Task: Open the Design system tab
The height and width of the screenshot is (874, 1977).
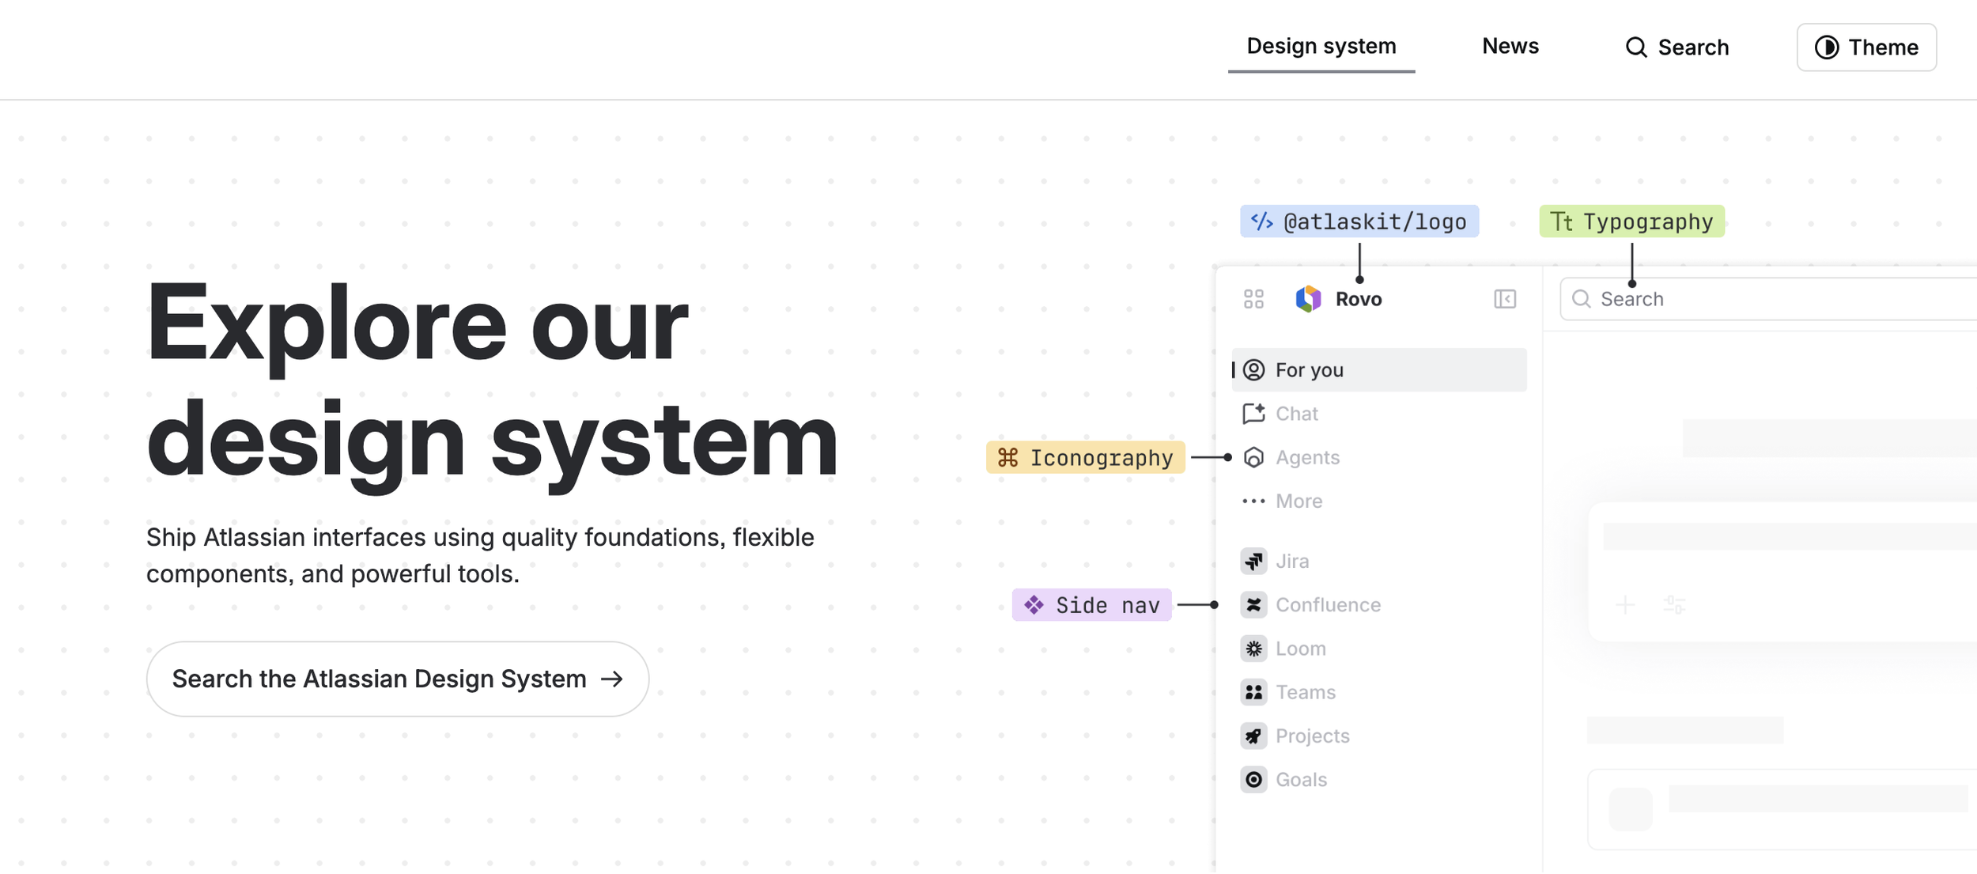Action: [1321, 47]
